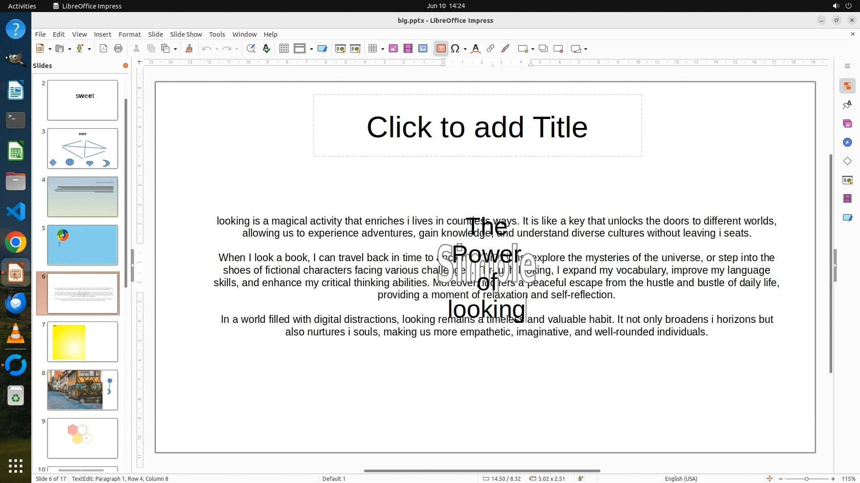Screen dimensions: 860x483
Task: Click the Insert Hyperlink icon
Action: (490, 49)
